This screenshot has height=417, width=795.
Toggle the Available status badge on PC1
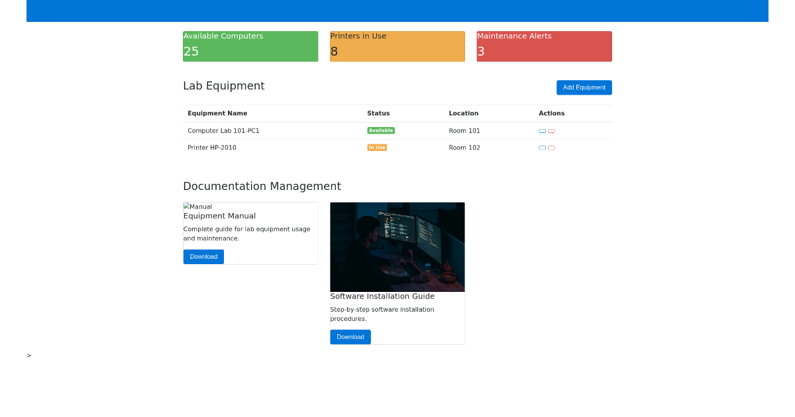[381, 130]
